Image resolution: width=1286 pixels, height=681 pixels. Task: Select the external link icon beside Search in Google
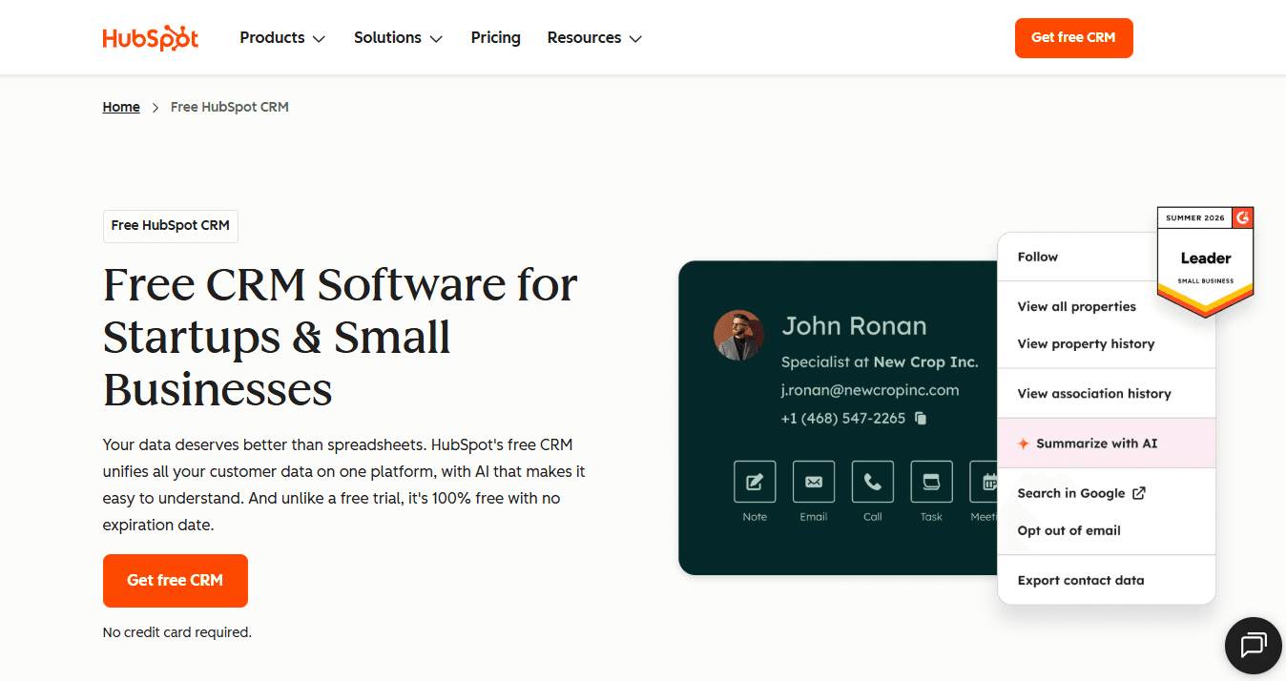click(x=1139, y=493)
